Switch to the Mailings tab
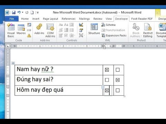Viewport: 166px width, 124px height. coord(84,19)
